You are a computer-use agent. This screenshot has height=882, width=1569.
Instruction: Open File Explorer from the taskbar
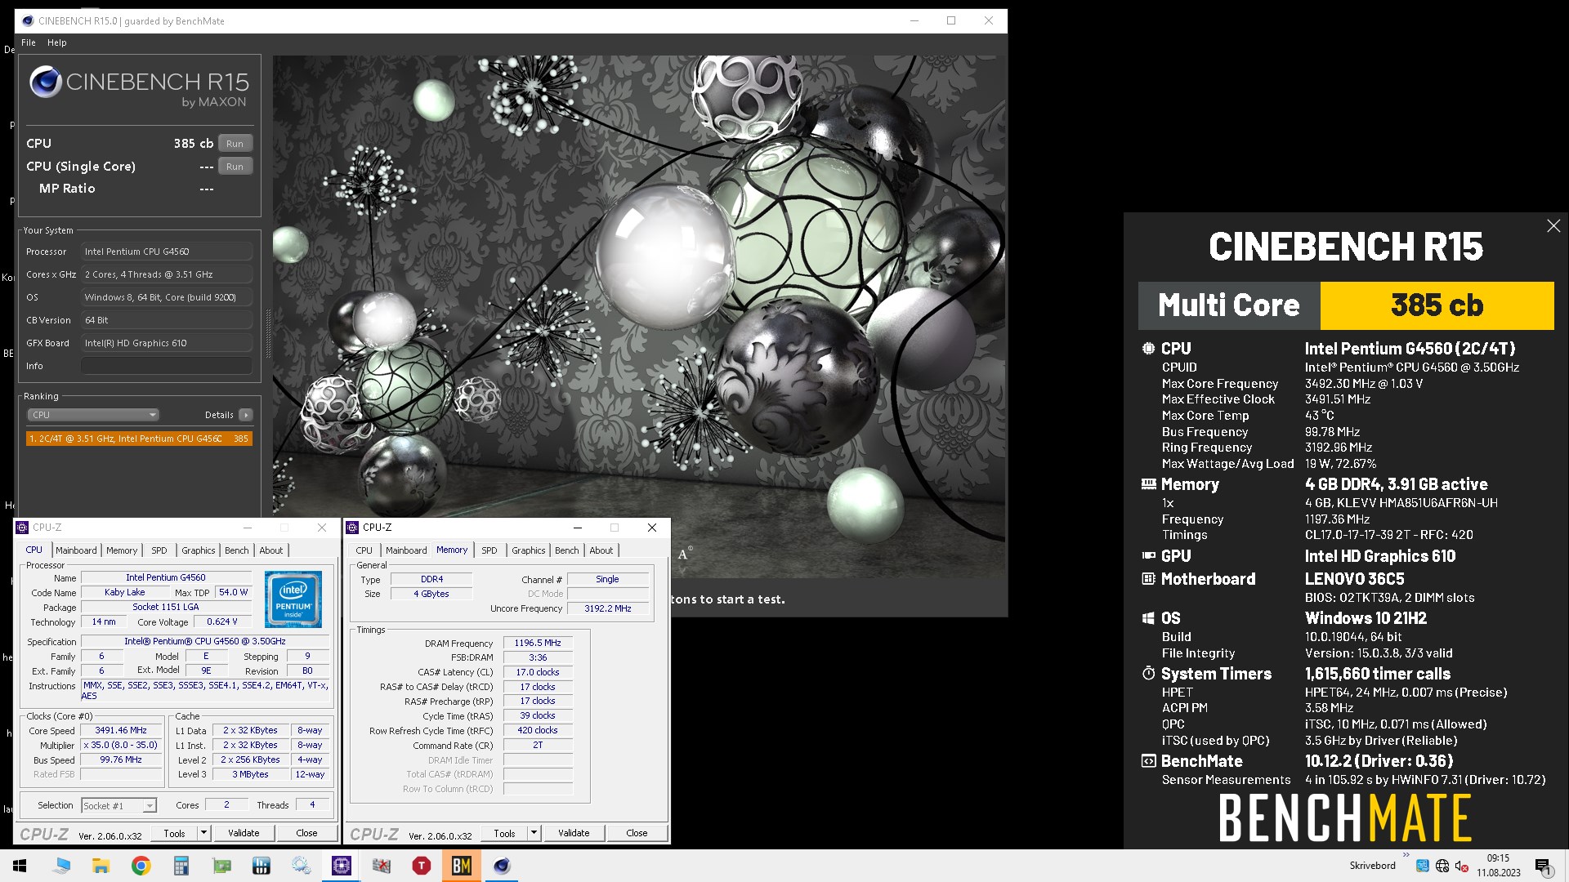point(101,866)
